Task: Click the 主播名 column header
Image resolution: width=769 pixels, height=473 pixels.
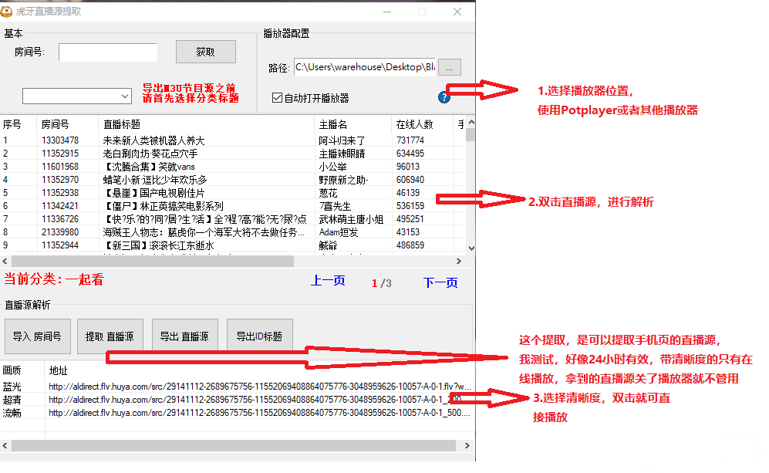Action: click(333, 124)
